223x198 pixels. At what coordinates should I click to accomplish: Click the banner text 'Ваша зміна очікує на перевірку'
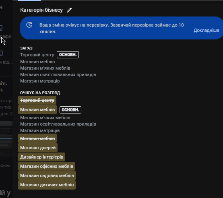74,25
